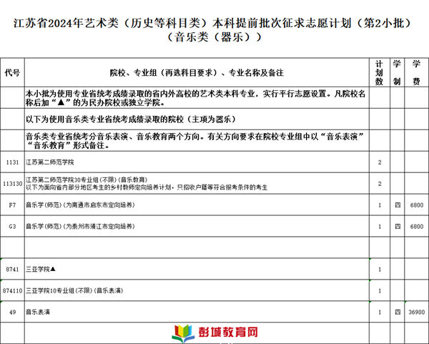The width and height of the screenshot is (429, 344).
Task: Select plan count 2 in row 1131
Action: click(380, 162)
